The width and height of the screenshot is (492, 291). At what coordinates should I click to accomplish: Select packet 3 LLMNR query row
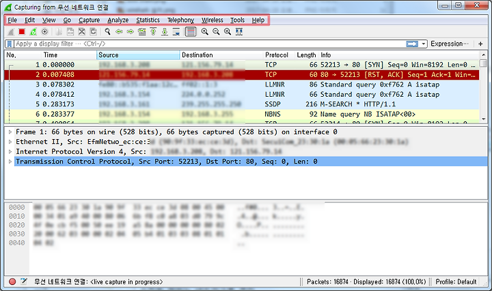point(242,85)
